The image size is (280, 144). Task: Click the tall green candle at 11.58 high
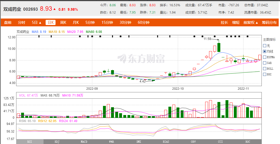pyautogui.click(x=219, y=47)
